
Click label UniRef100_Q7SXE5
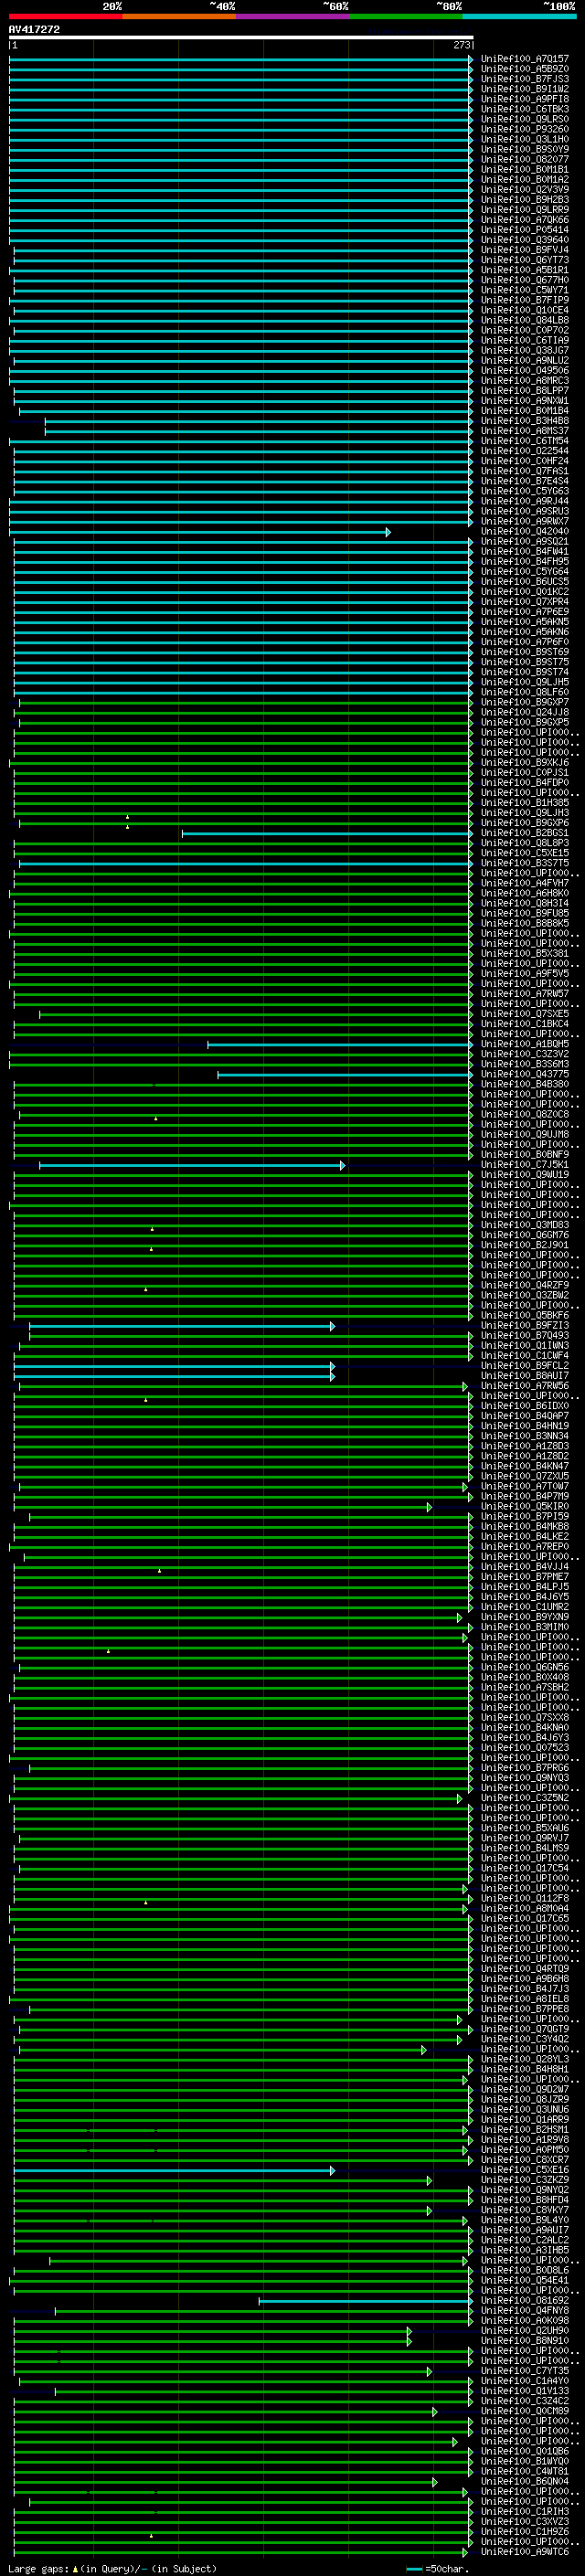[x=525, y=1014]
